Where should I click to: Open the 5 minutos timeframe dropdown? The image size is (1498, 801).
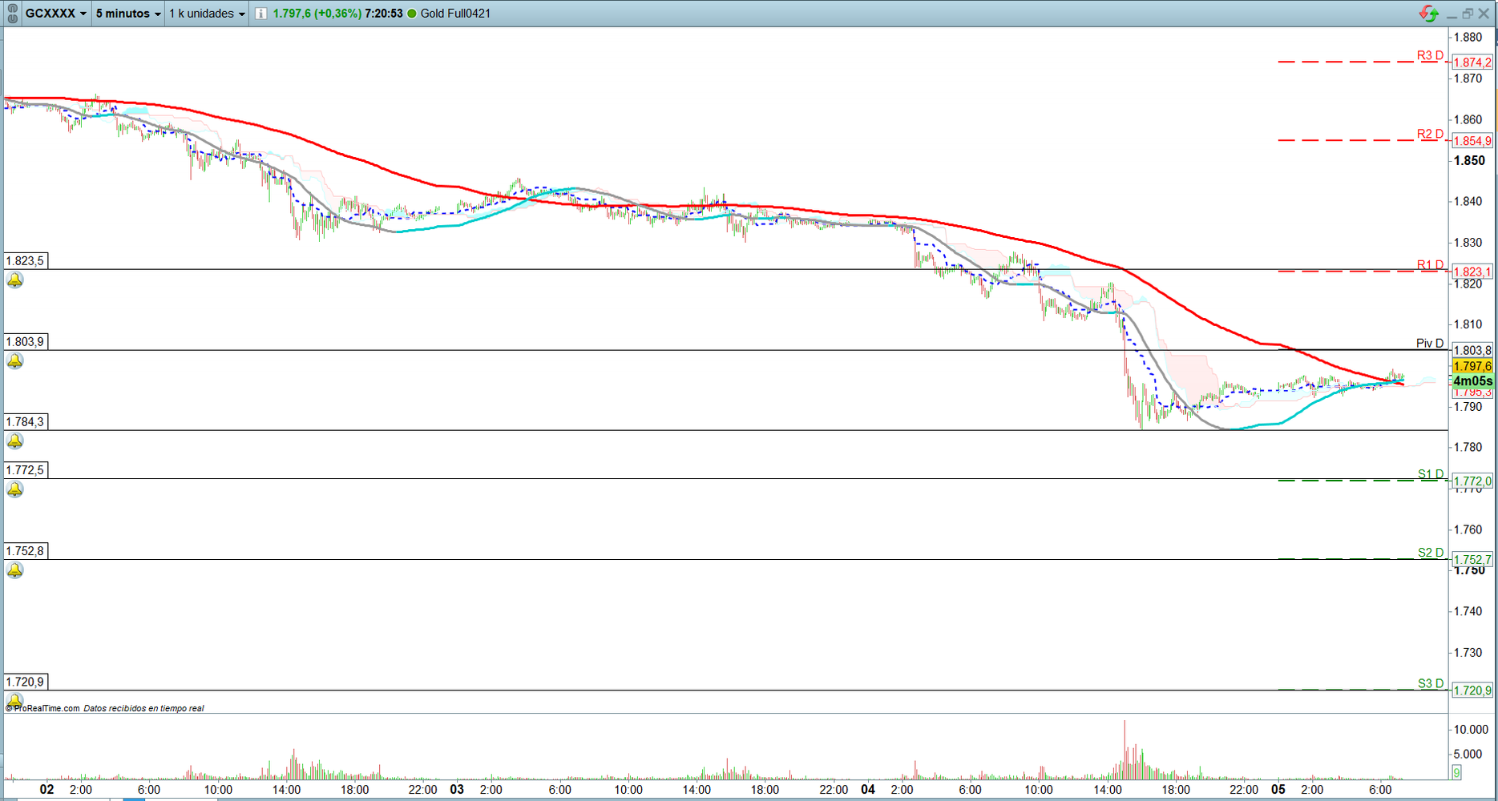(x=128, y=14)
